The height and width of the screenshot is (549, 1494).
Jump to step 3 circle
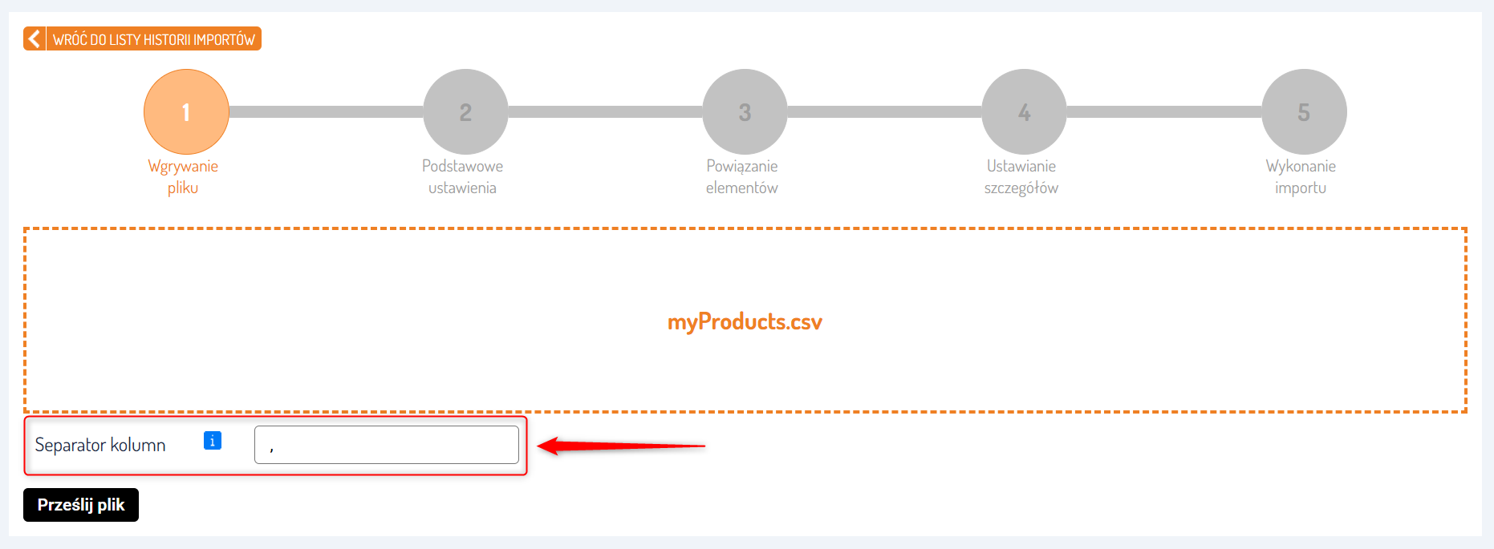click(745, 111)
